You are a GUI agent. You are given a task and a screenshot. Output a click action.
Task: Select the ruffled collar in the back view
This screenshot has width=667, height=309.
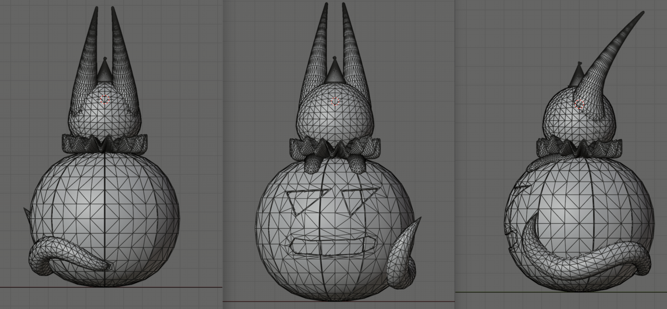[x=105, y=143]
